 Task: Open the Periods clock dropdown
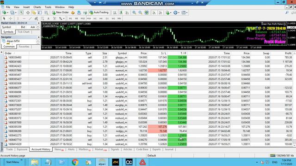pos(176,12)
